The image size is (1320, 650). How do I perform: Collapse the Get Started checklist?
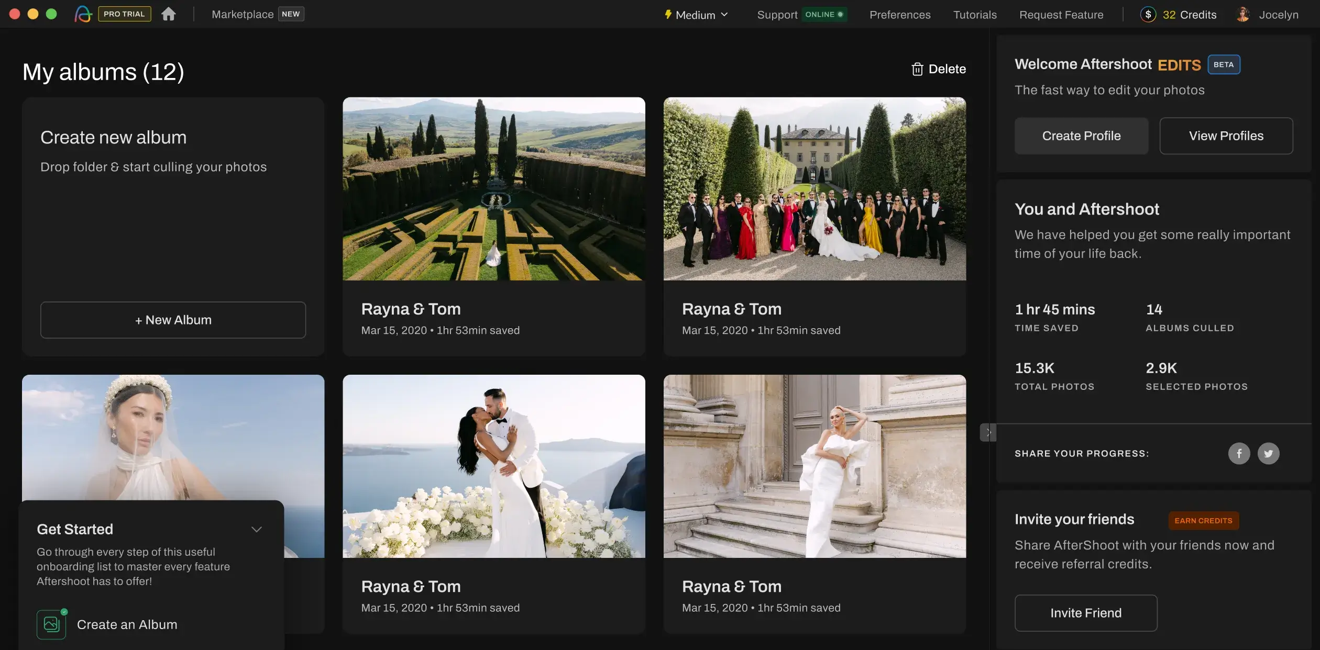click(x=257, y=529)
